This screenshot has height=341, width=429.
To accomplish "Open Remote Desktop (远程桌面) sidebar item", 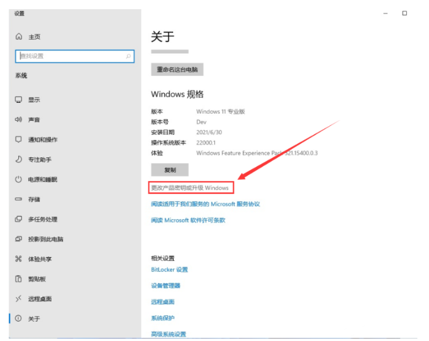I will coord(40,299).
